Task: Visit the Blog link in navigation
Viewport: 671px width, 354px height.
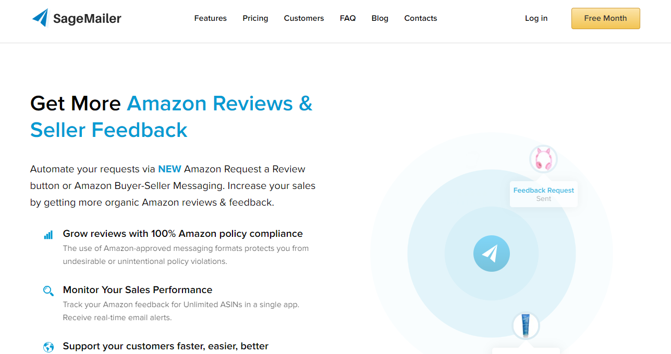Action: click(380, 18)
